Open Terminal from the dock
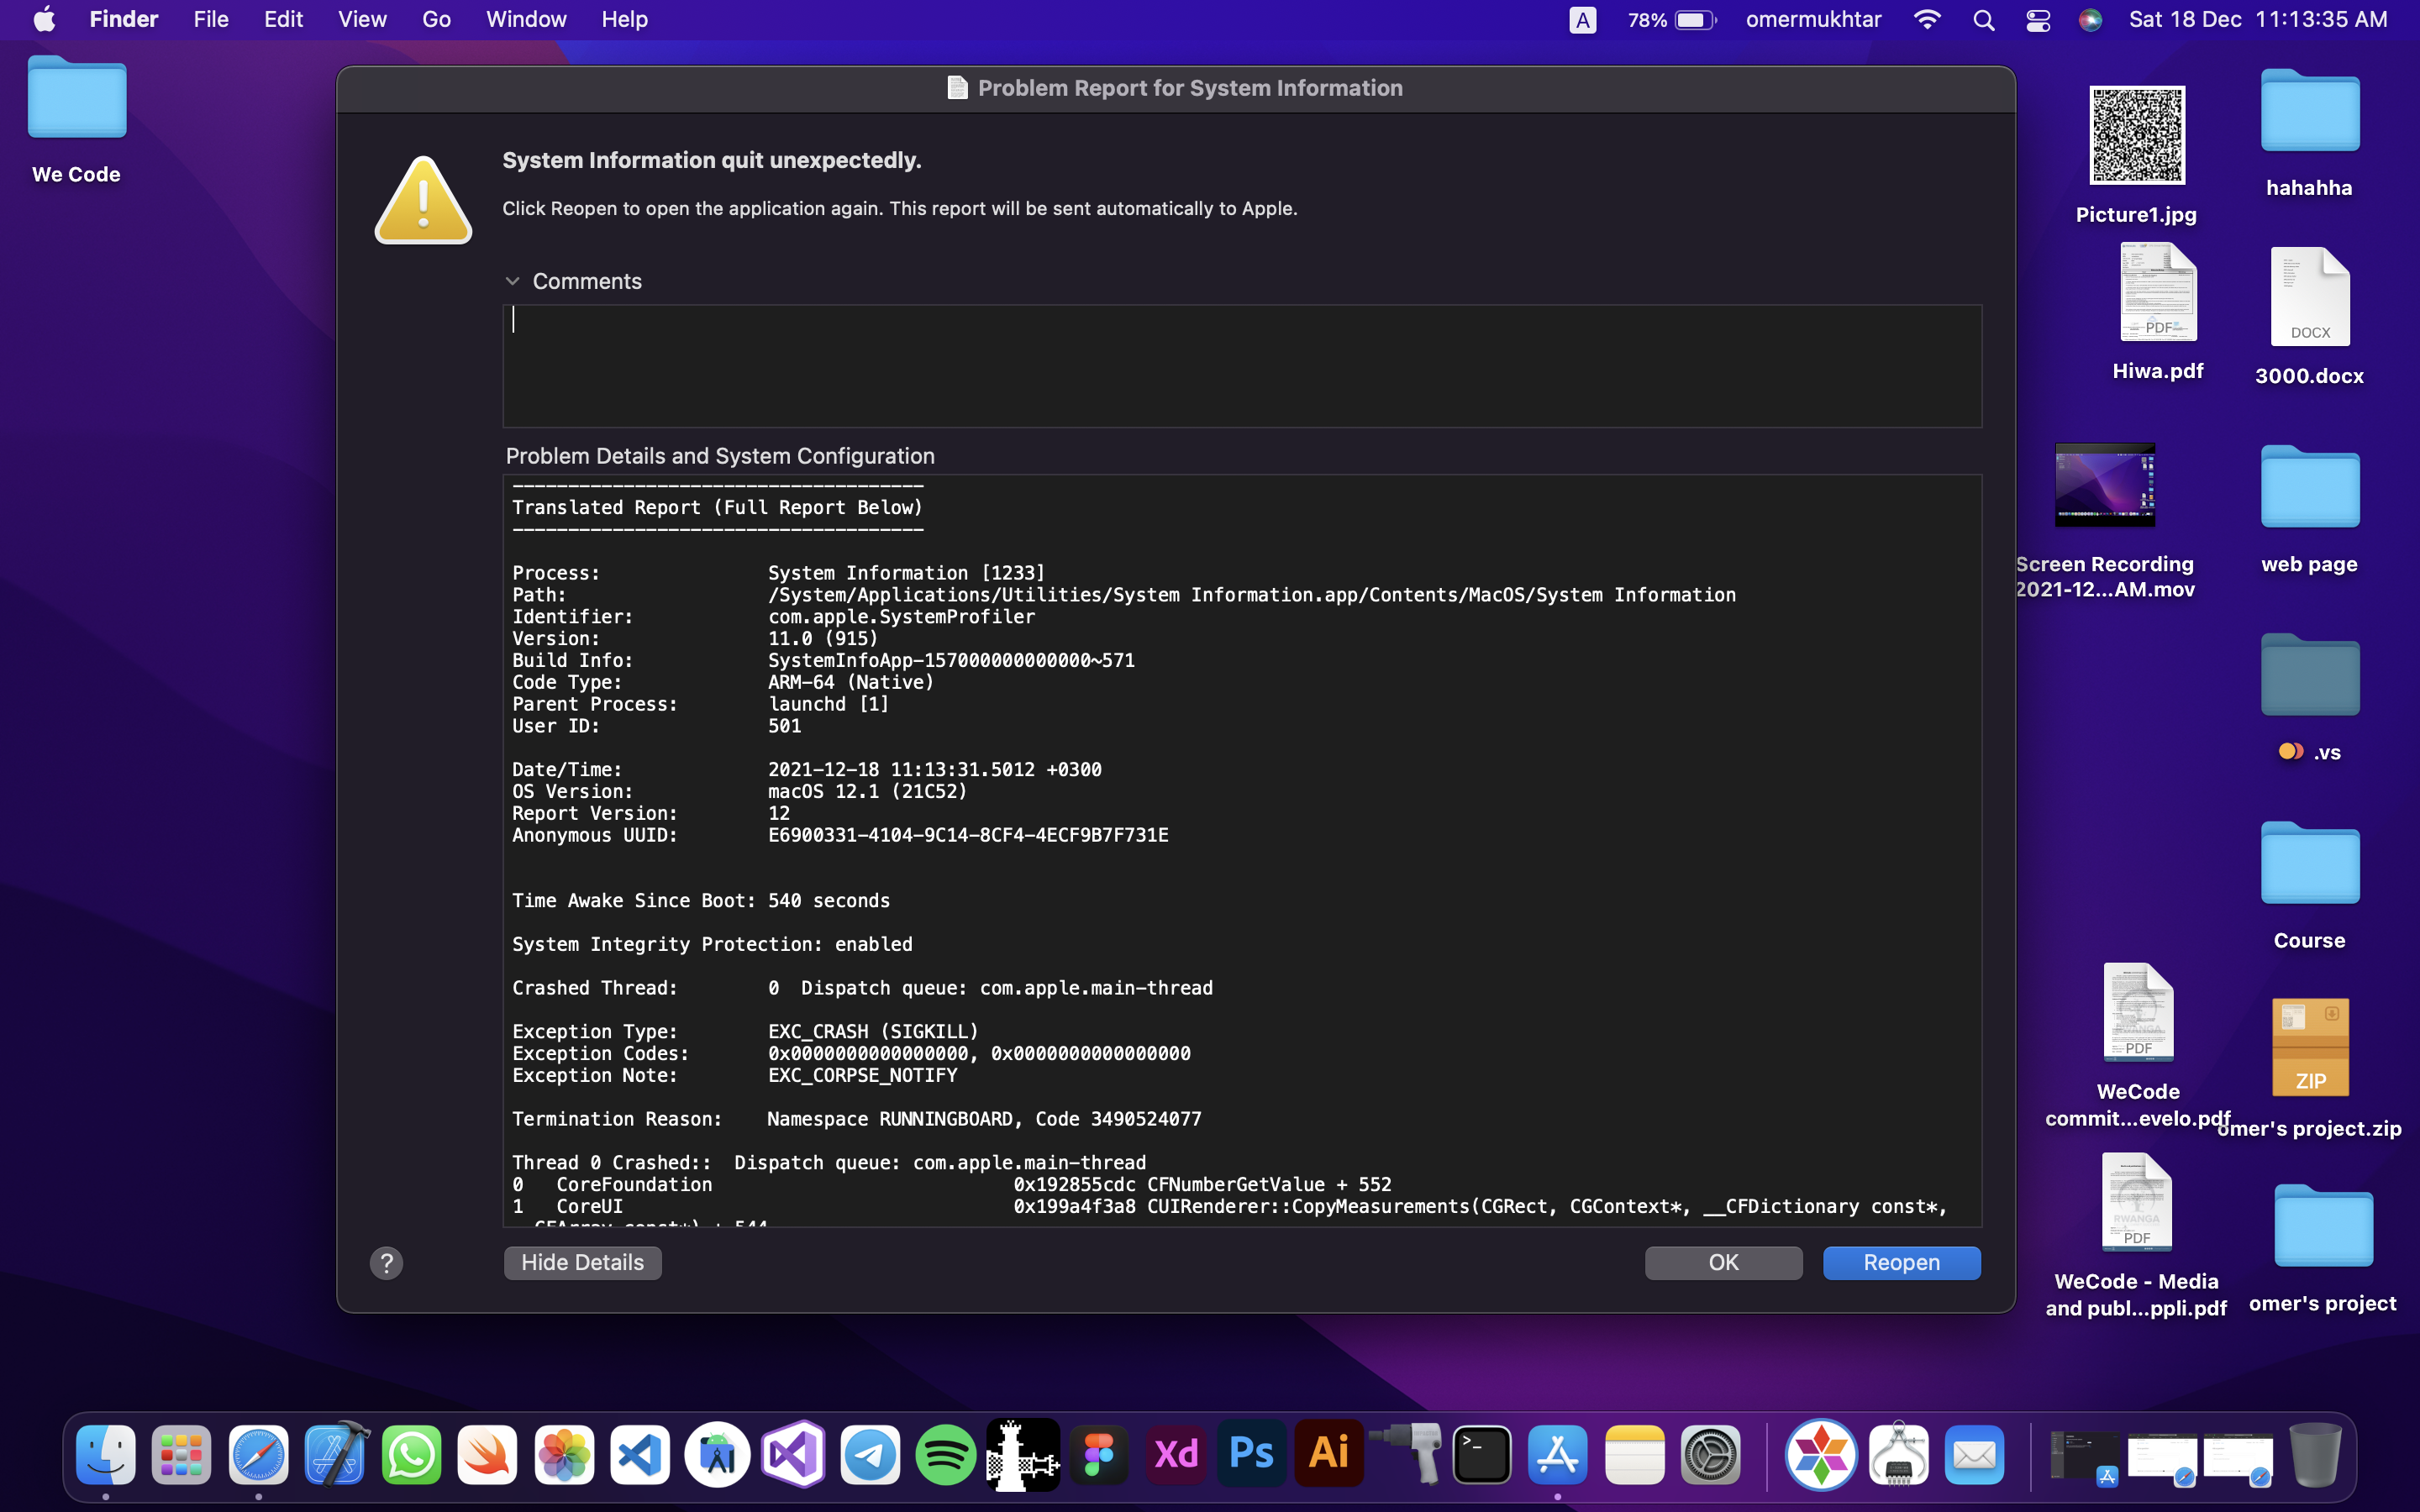The image size is (2420, 1512). click(x=1481, y=1455)
